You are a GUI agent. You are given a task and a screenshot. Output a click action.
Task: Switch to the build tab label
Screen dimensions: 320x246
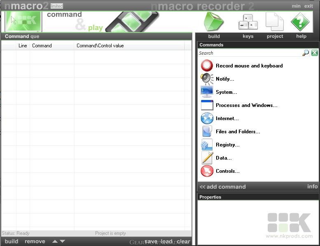tap(214, 36)
